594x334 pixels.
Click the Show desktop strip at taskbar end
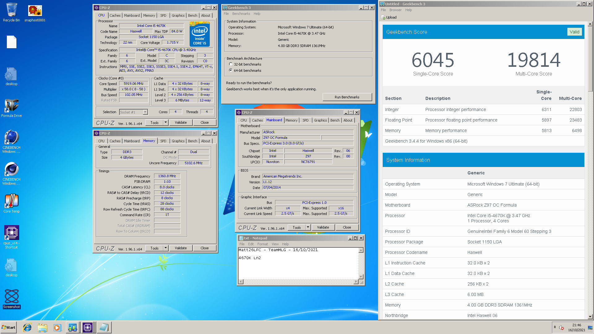(x=590, y=328)
